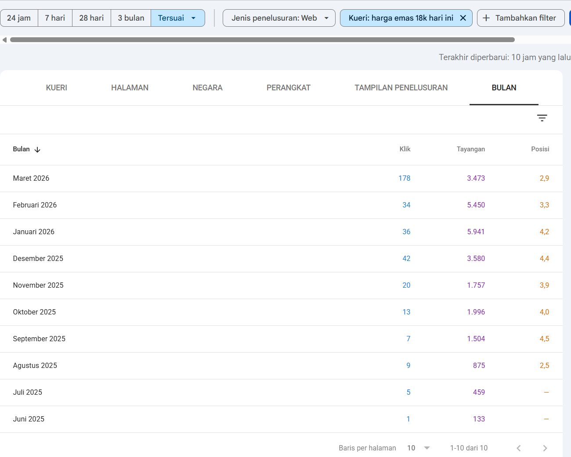Open the table filter rows icon

point(542,118)
